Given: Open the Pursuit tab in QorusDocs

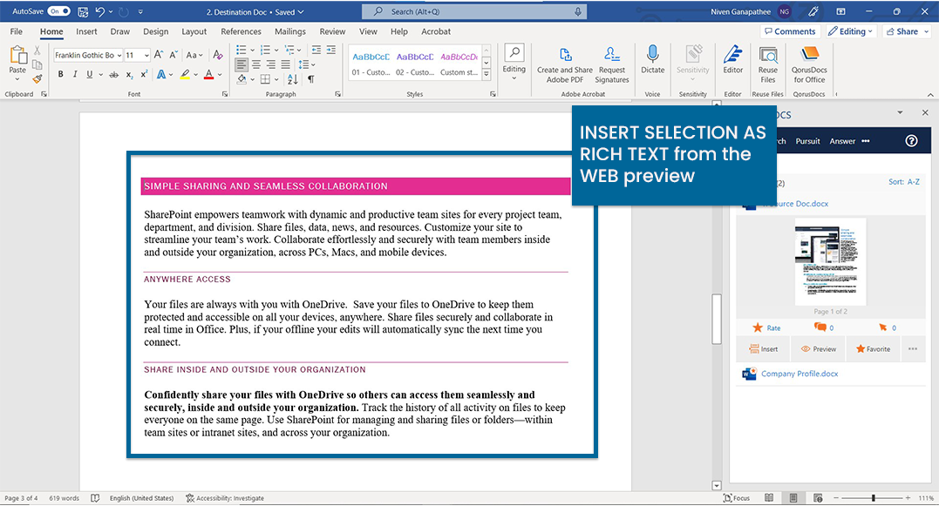Looking at the screenshot, I should pos(807,141).
